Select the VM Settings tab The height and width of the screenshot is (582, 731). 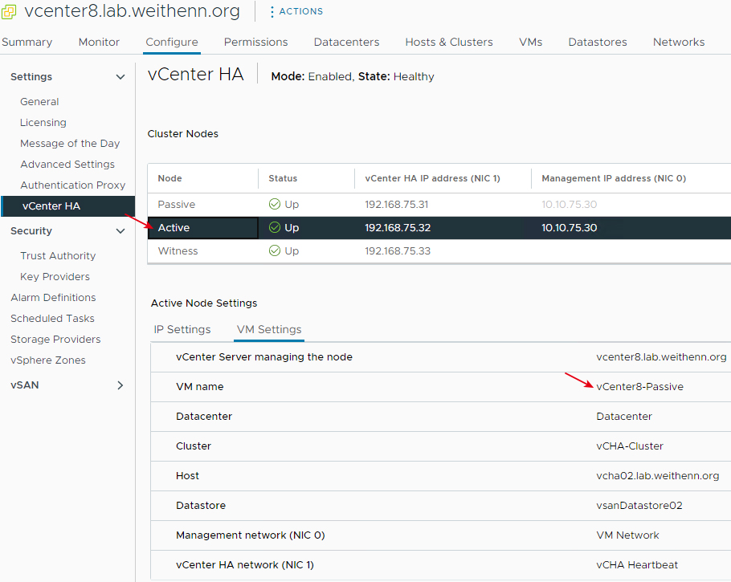(x=269, y=329)
